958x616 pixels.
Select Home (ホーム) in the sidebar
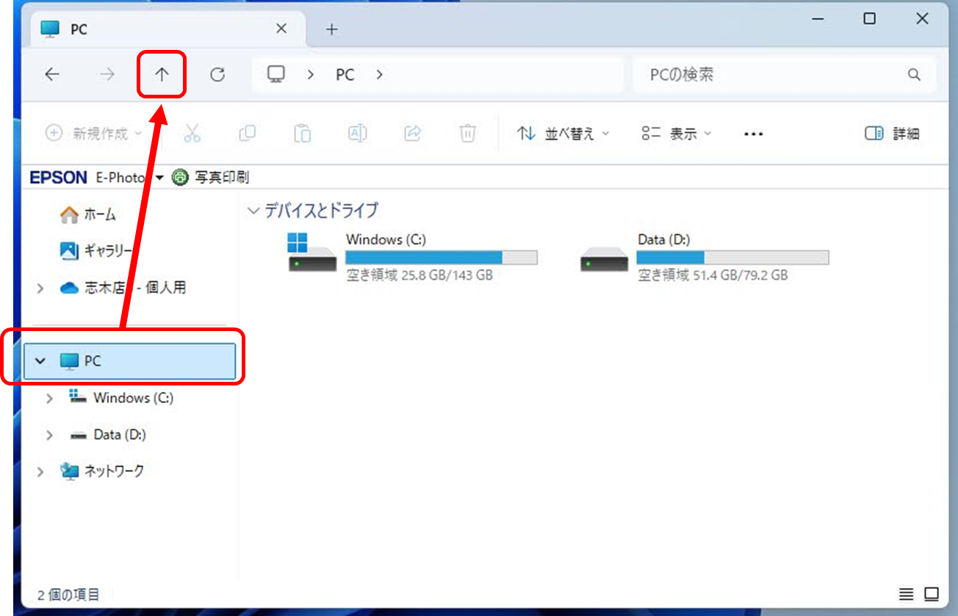point(88,214)
